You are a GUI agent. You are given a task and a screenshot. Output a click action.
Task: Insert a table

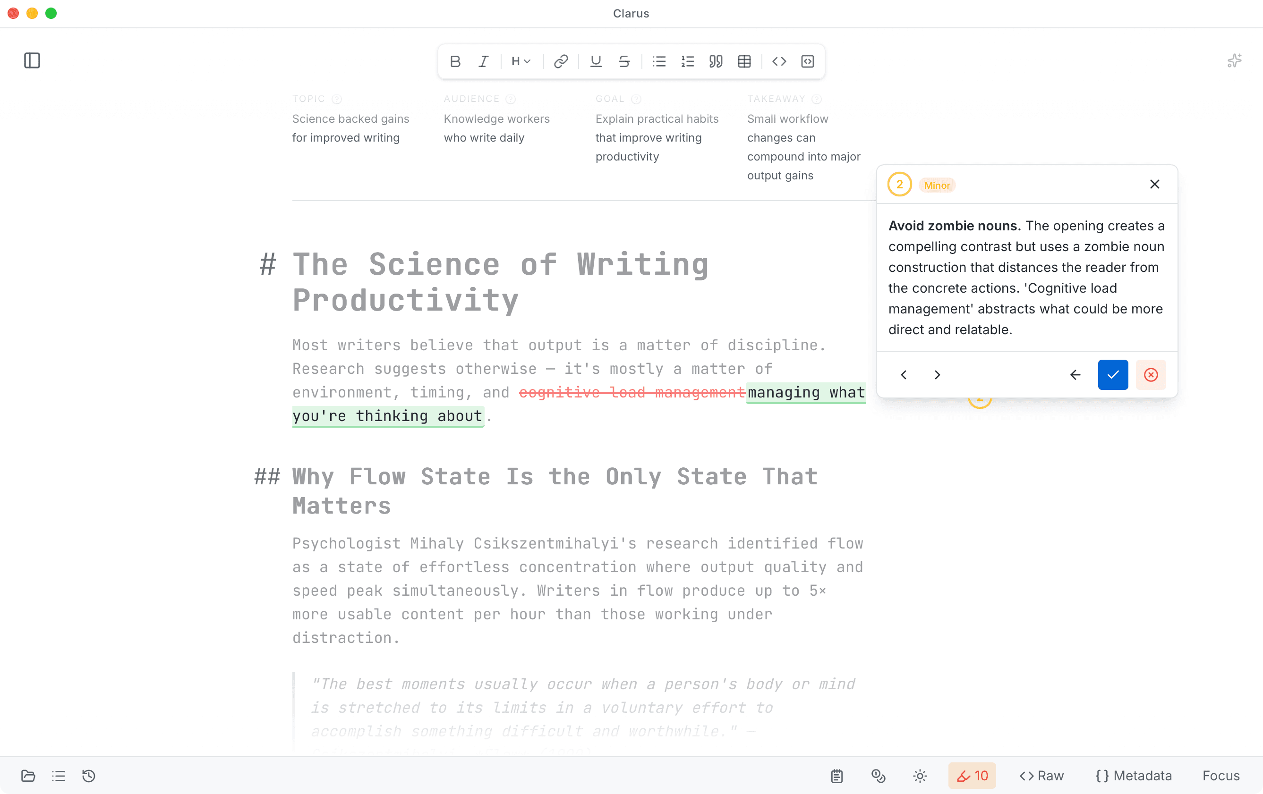744,61
